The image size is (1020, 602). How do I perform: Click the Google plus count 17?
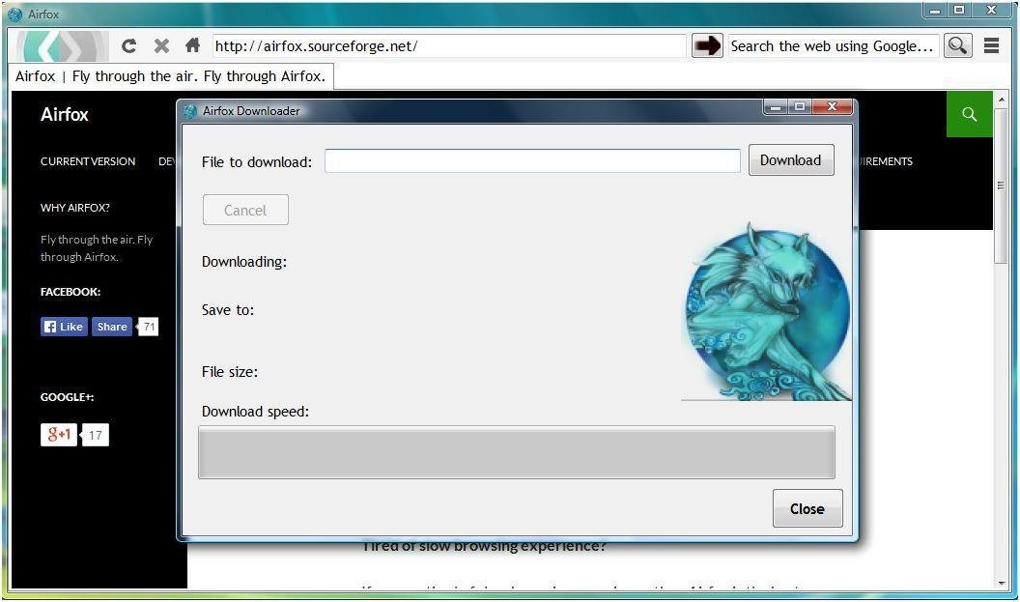(95, 436)
